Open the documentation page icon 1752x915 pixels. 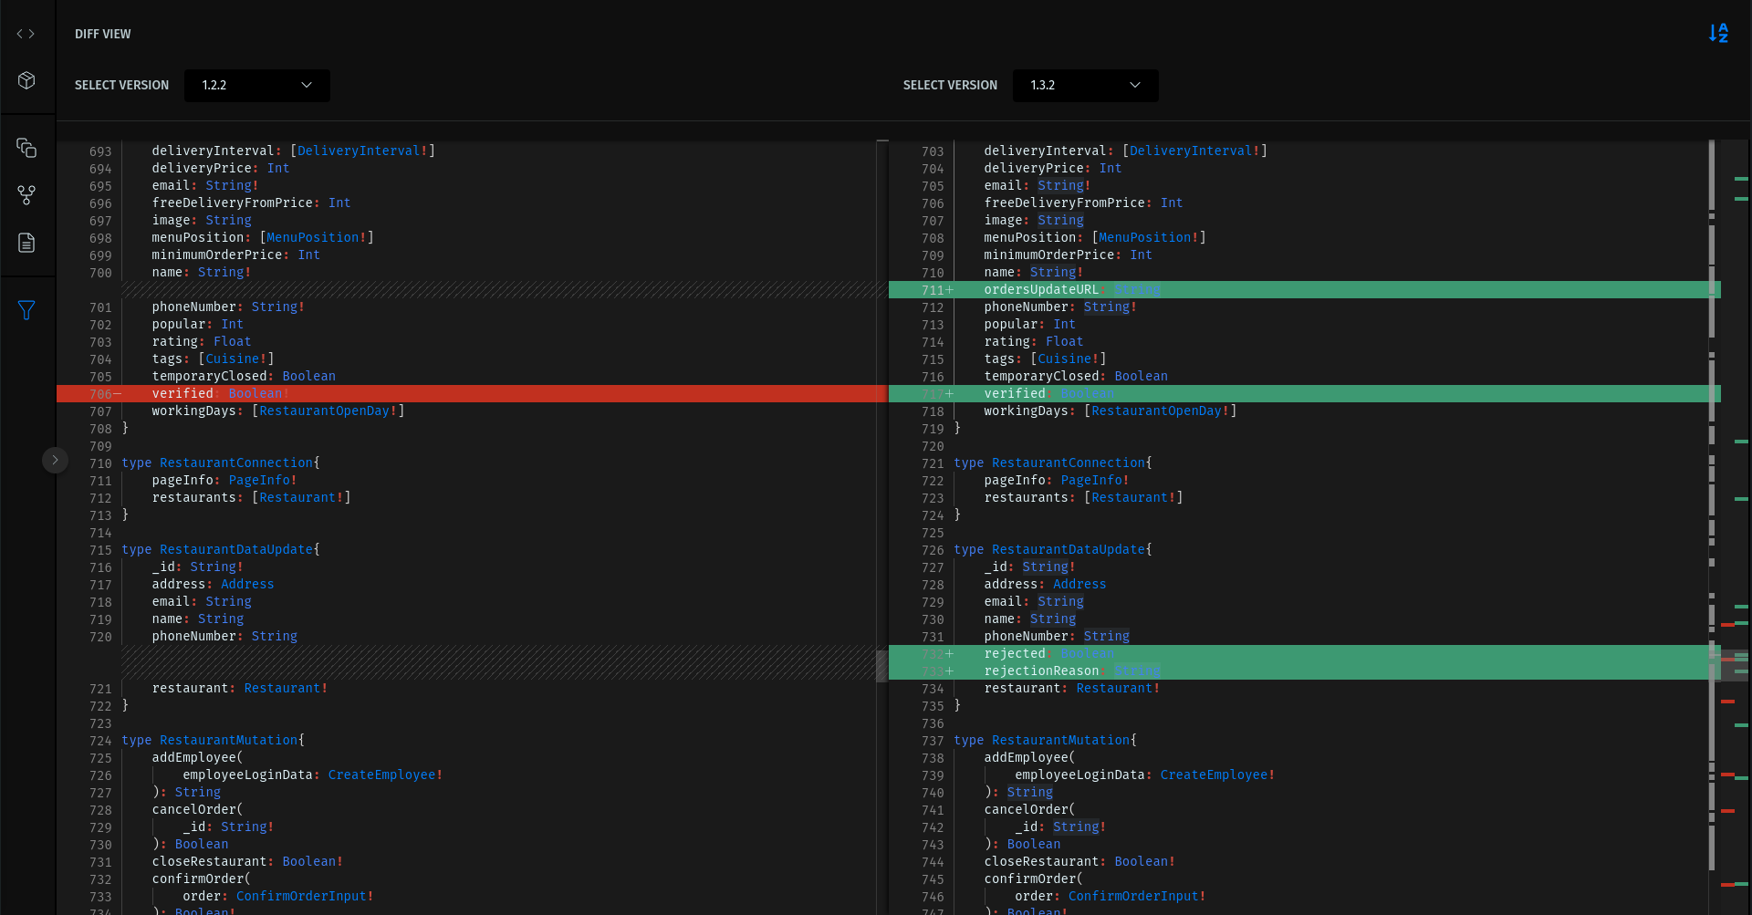26,243
